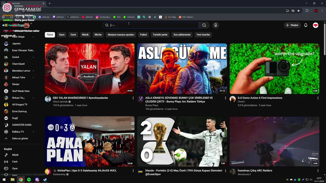
Task: Open the Orkun Işıtmak channel name link
Action: [60, 102]
